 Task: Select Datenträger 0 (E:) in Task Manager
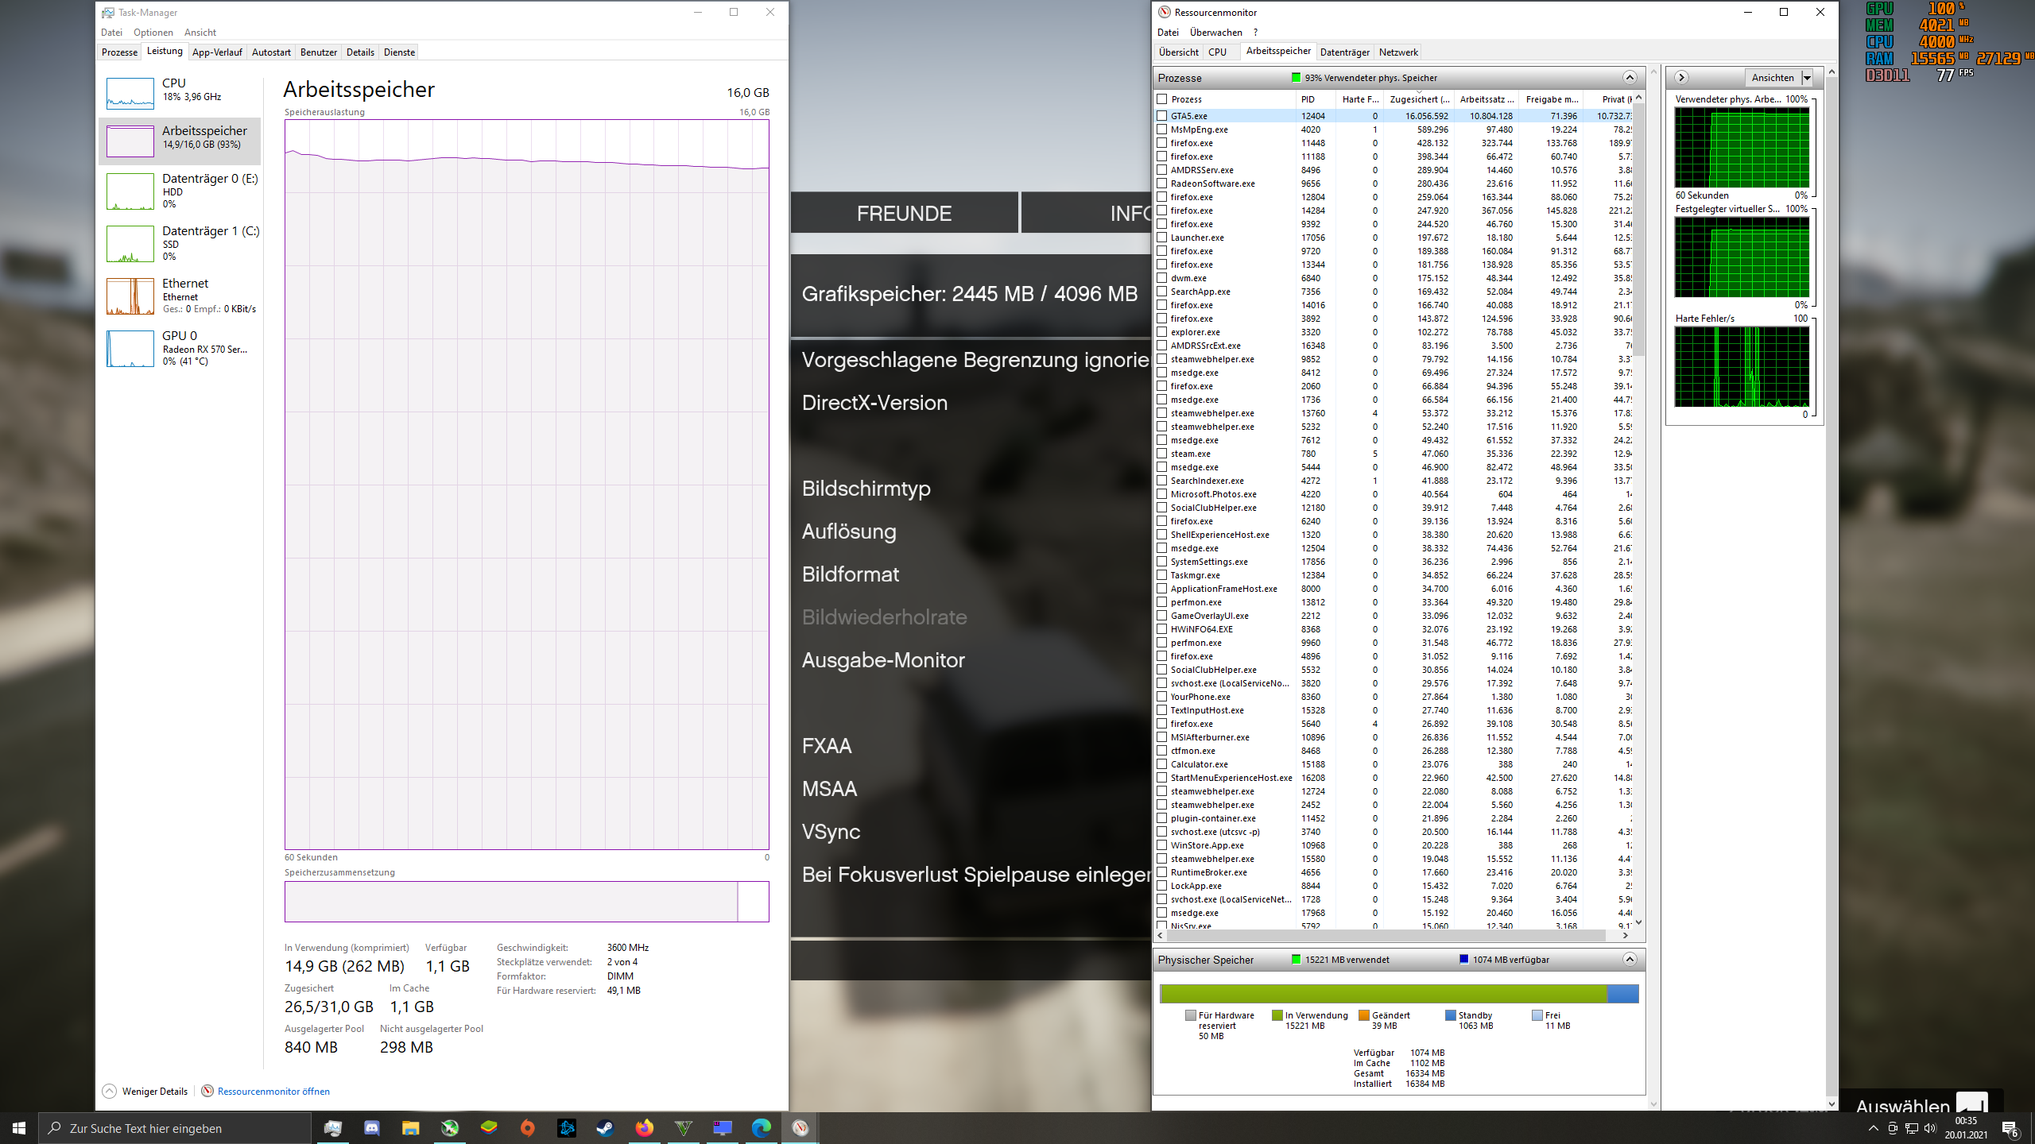180,191
